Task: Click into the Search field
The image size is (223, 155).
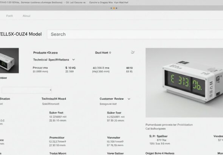Action: [135, 34]
